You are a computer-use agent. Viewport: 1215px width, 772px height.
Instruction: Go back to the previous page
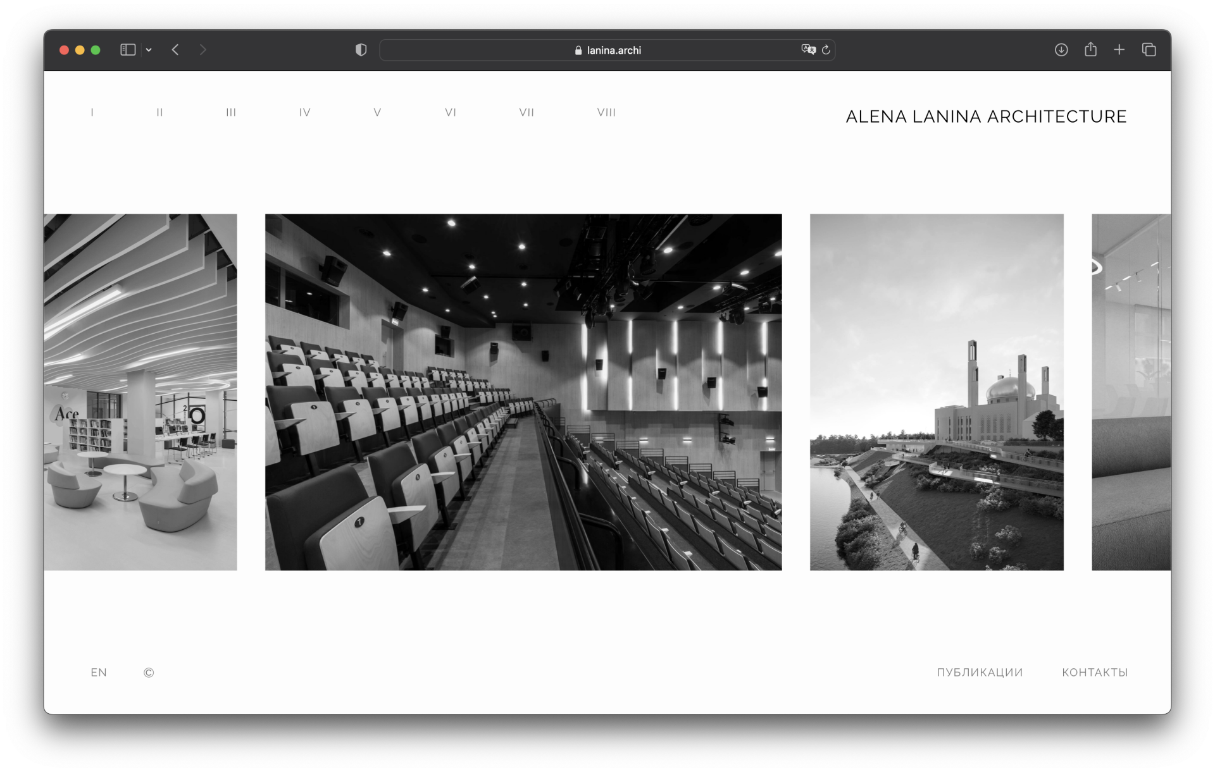tap(175, 50)
